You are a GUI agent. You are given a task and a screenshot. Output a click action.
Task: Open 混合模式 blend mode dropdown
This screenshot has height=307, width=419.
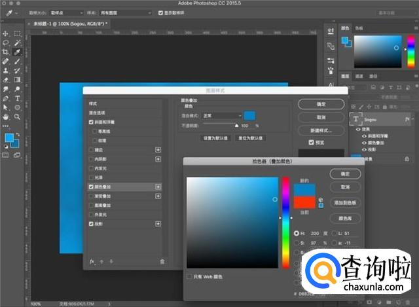point(222,116)
